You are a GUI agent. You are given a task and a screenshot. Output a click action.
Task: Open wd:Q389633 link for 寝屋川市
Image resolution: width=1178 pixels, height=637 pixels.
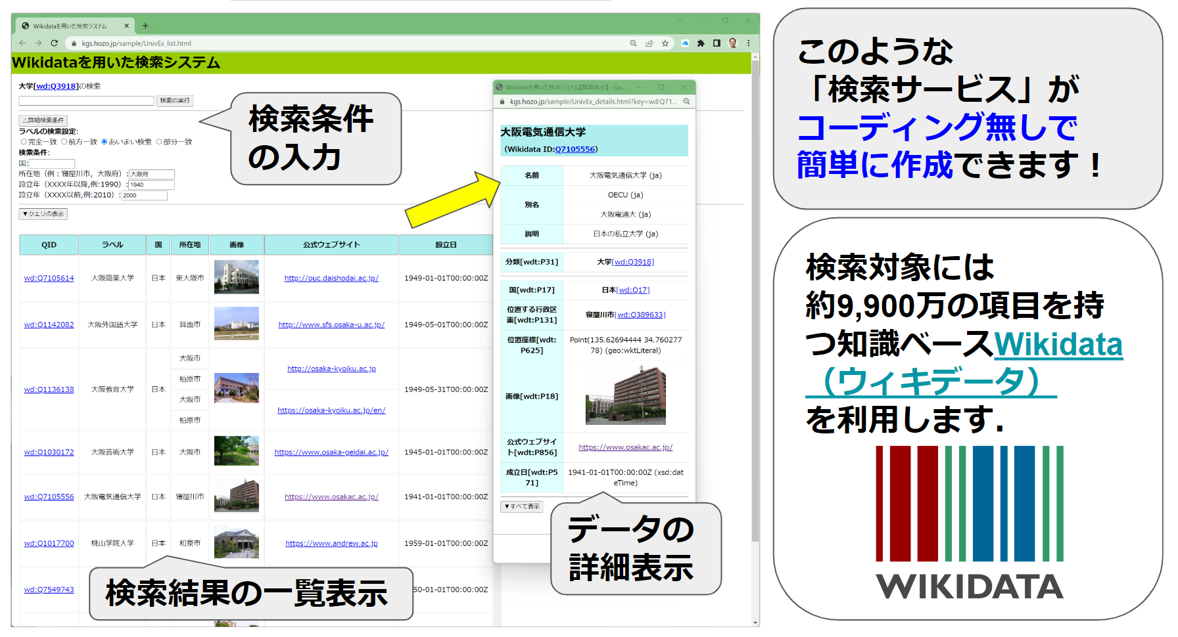[640, 315]
